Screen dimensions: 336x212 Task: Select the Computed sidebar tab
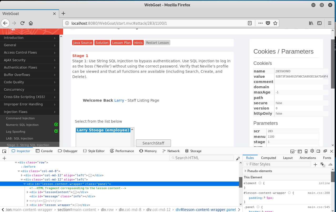click(x=268, y=158)
